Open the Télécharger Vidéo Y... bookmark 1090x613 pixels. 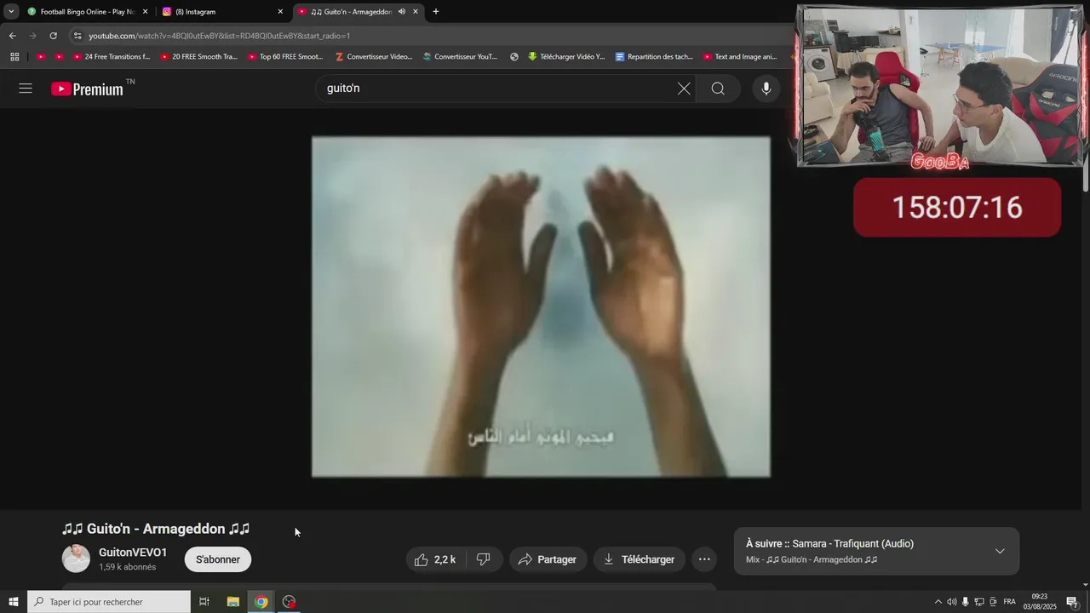click(x=566, y=57)
